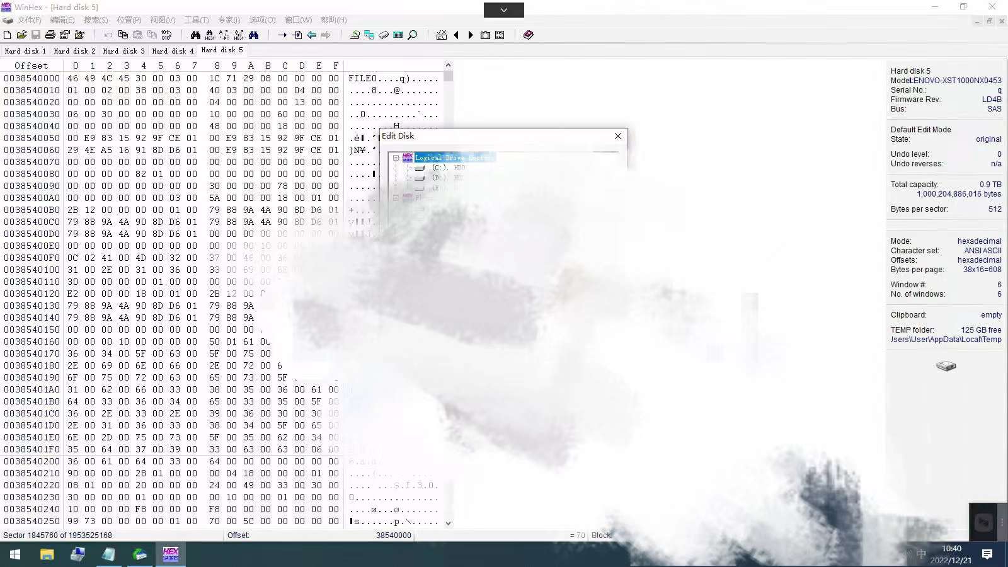Image resolution: width=1008 pixels, height=567 pixels.
Task: Close the Edit Disk dialog
Action: click(618, 136)
